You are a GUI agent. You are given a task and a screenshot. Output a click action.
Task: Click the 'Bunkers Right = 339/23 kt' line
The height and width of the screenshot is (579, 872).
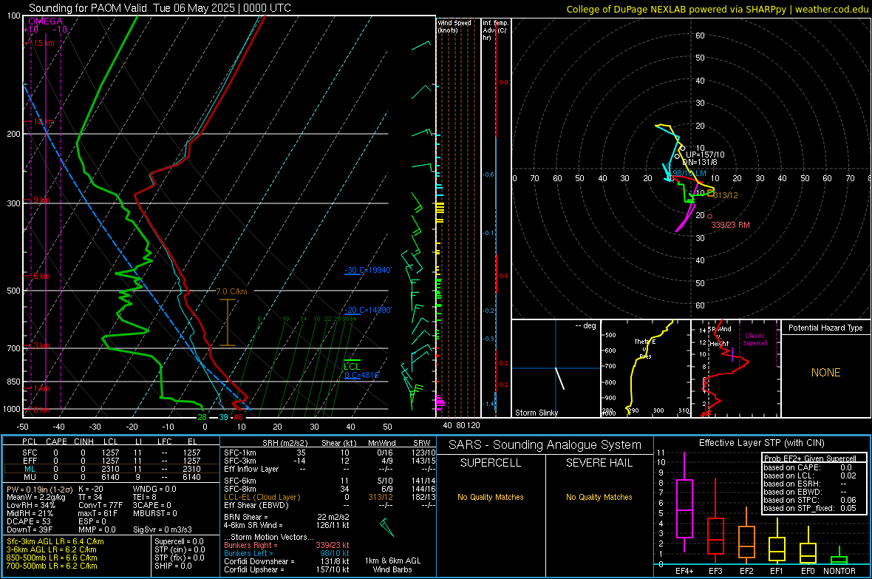click(287, 546)
